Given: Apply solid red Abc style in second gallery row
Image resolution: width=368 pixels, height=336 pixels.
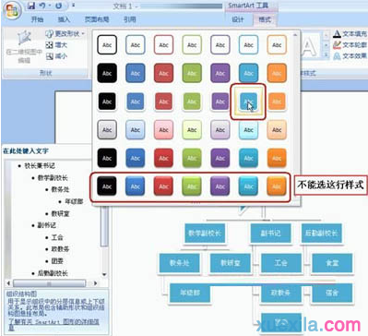Looking at the screenshot, I should [163, 73].
